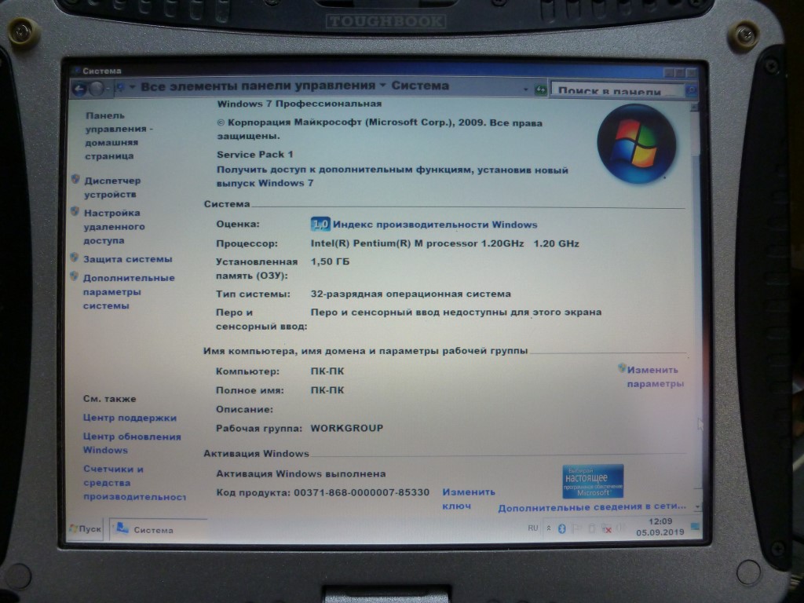Open recent pages dropdown near navigation buttons
Screen dimensions: 804x603
[108, 88]
